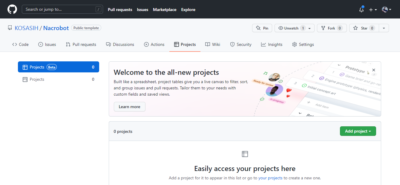Open Unwatch notification settings dropdown

[x=294, y=28]
